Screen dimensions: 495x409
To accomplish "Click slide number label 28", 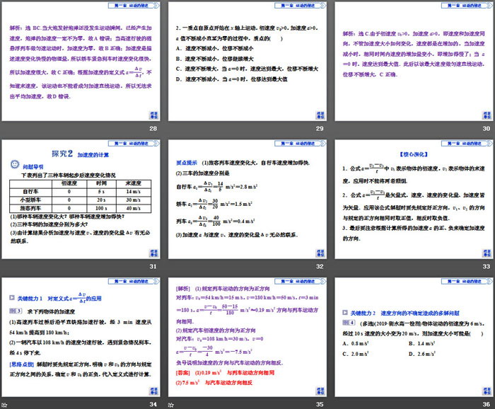I will click(153, 129).
